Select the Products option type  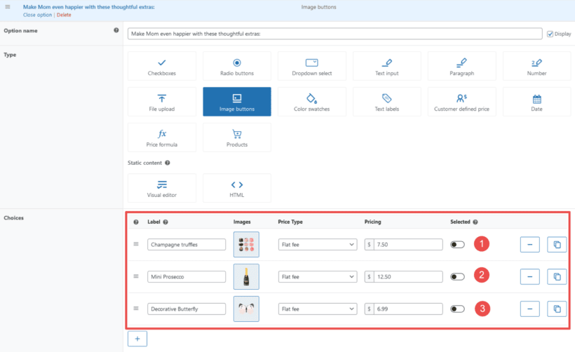pos(236,137)
